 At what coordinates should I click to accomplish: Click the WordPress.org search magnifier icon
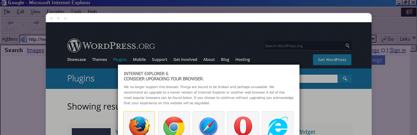(347, 46)
